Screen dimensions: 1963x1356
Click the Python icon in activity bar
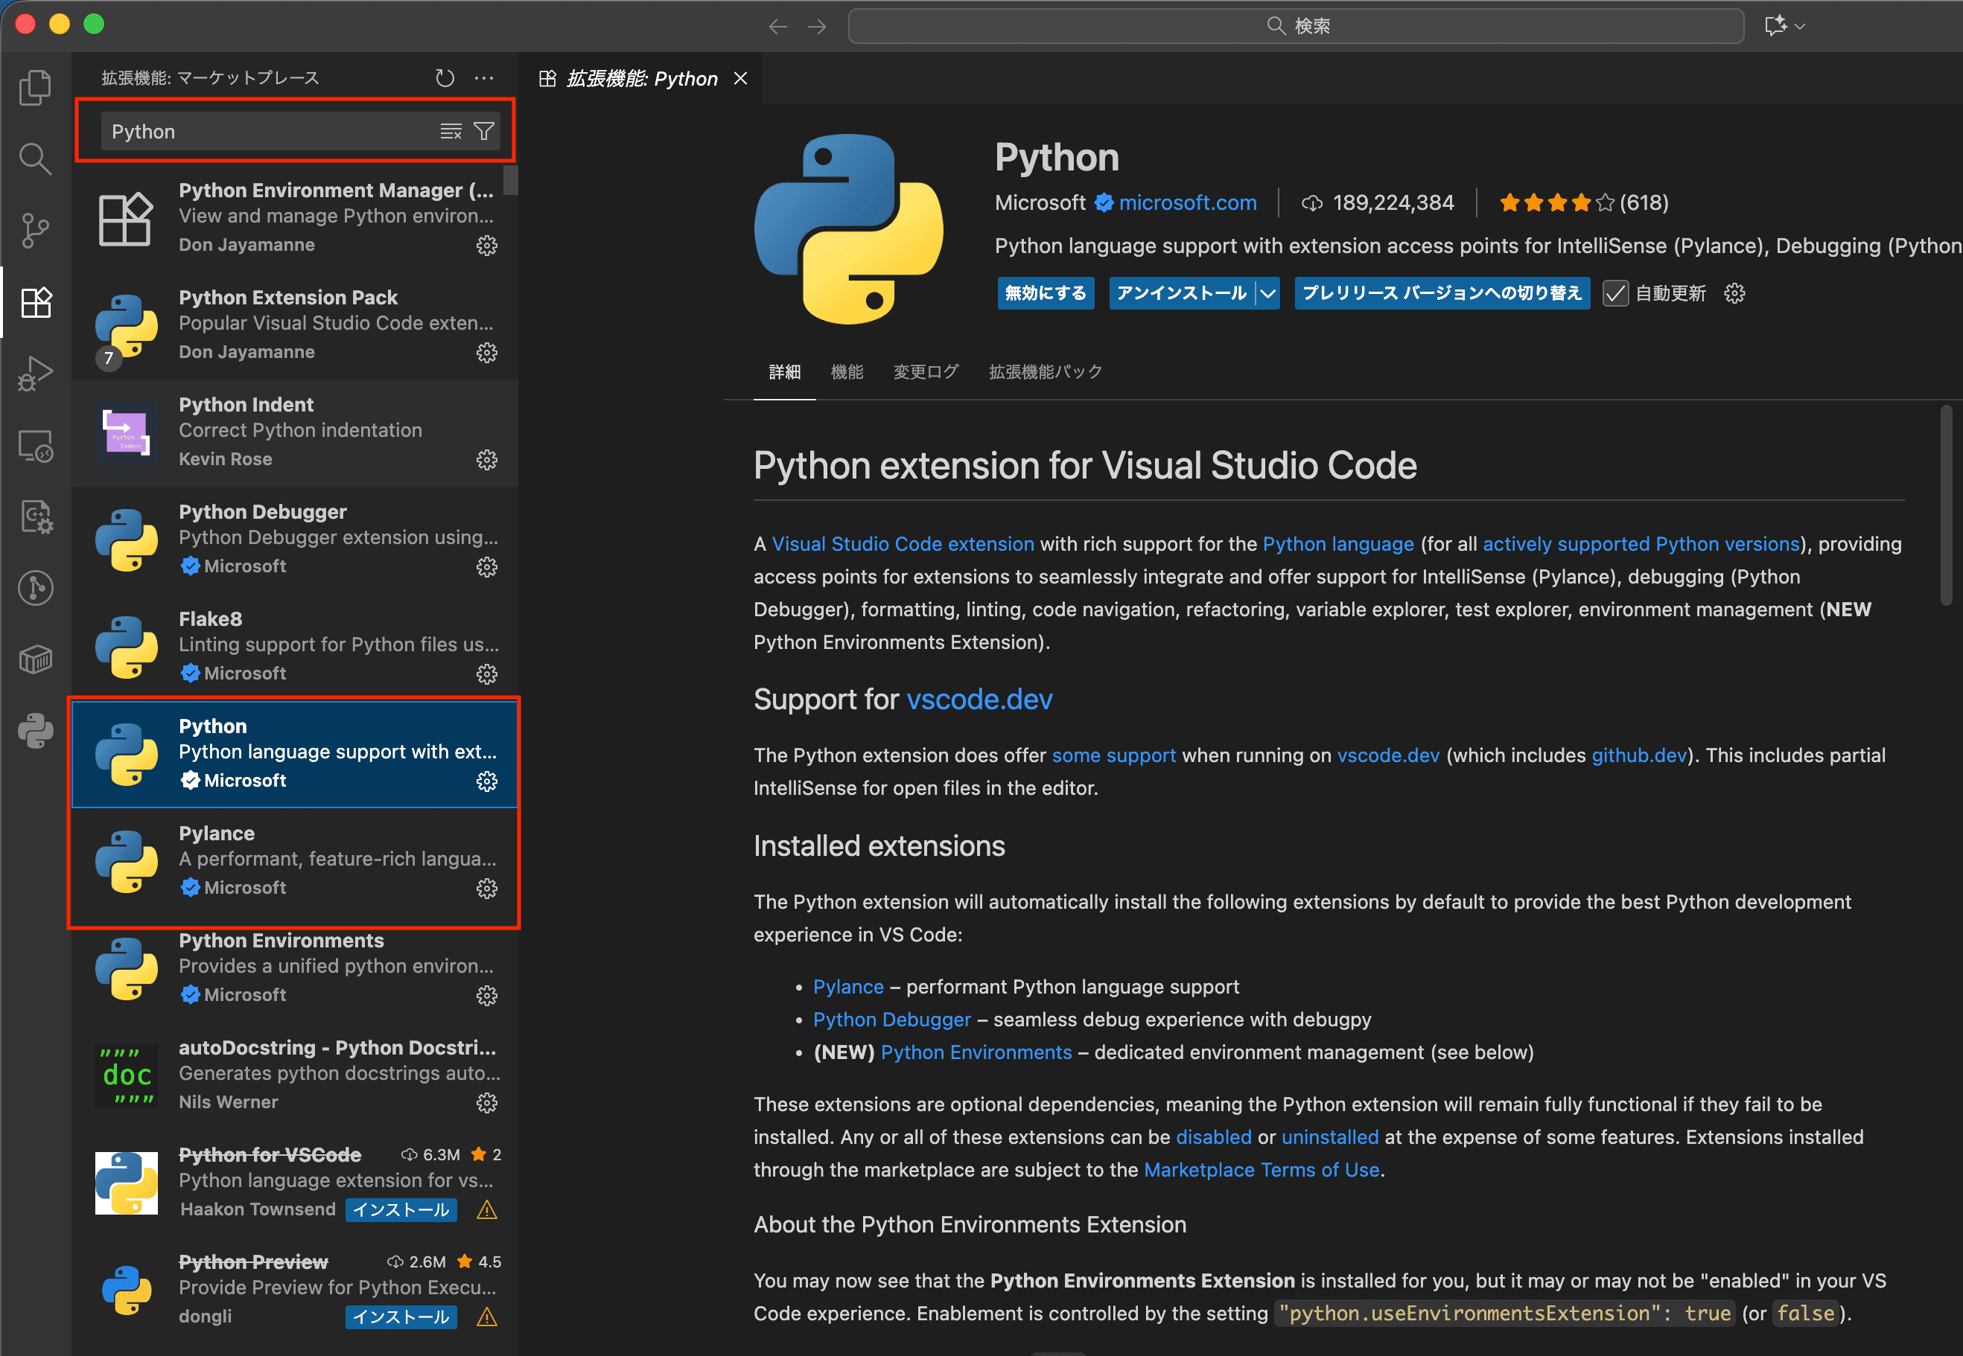point(35,730)
